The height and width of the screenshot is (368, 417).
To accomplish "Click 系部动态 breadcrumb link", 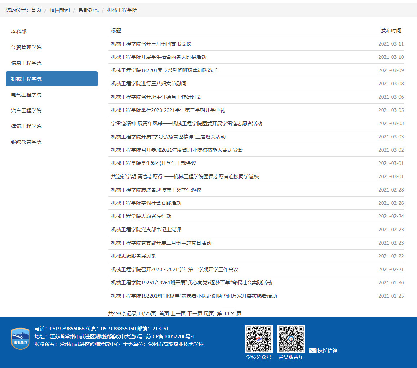I will tap(88, 10).
